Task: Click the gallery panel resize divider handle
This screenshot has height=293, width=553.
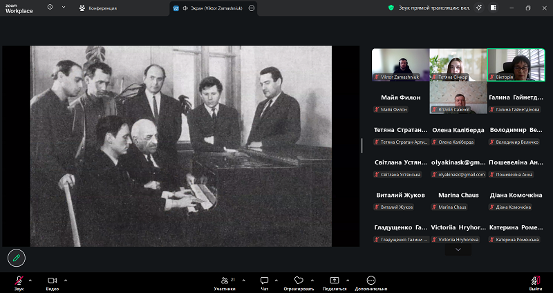Action: 362,145
